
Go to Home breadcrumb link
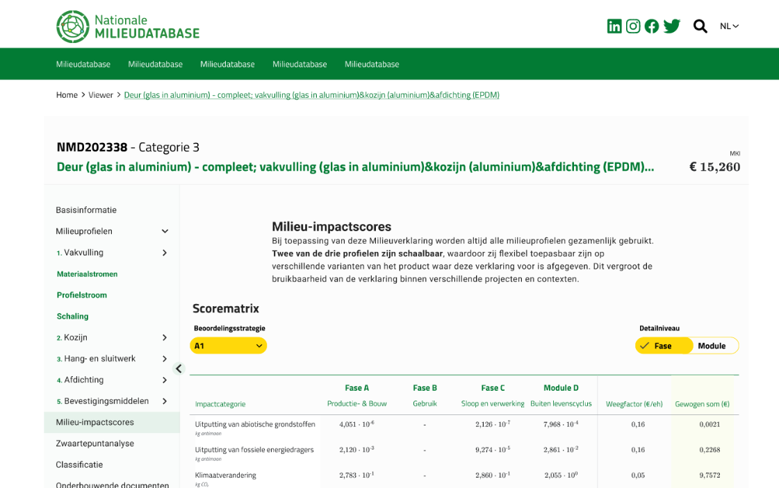(67, 95)
